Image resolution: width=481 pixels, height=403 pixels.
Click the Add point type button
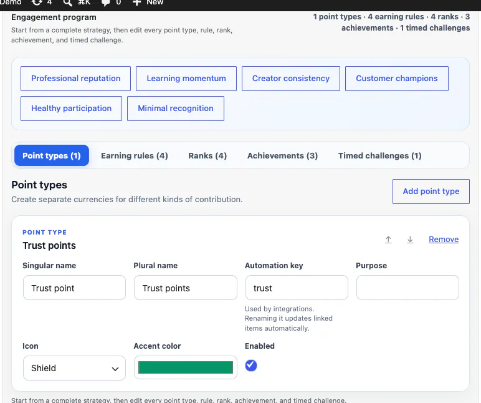tap(431, 192)
